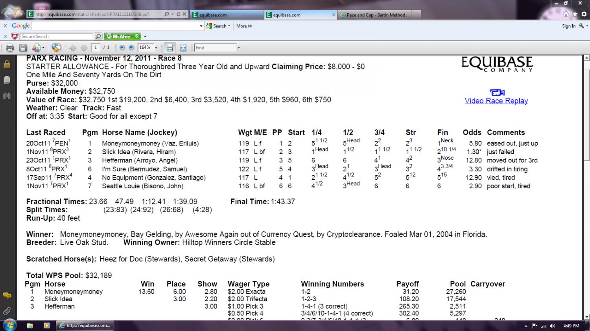Open the Favorites star
This screenshot has width=590, height=331.
(575, 14)
